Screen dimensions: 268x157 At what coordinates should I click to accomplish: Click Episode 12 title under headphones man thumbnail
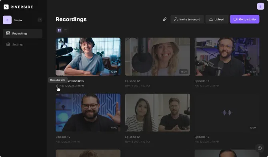point(202,81)
